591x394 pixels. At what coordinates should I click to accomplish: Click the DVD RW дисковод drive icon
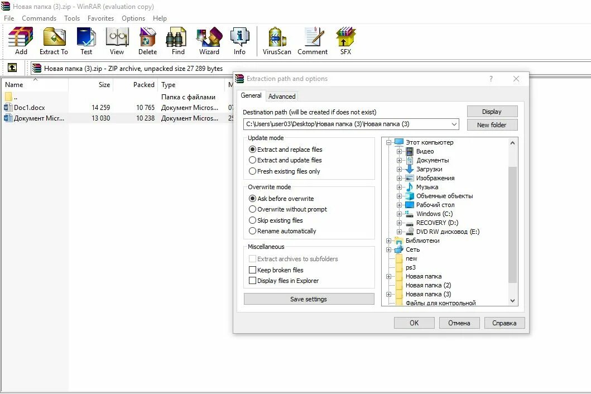[410, 232]
